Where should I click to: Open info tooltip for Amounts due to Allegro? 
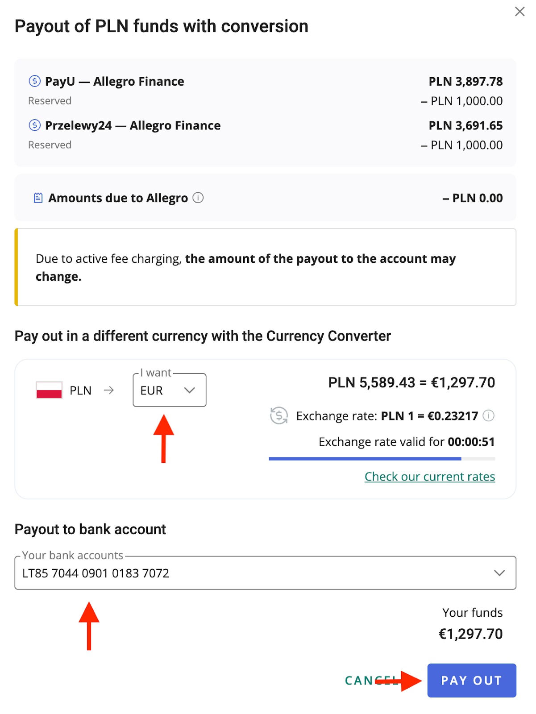(198, 198)
